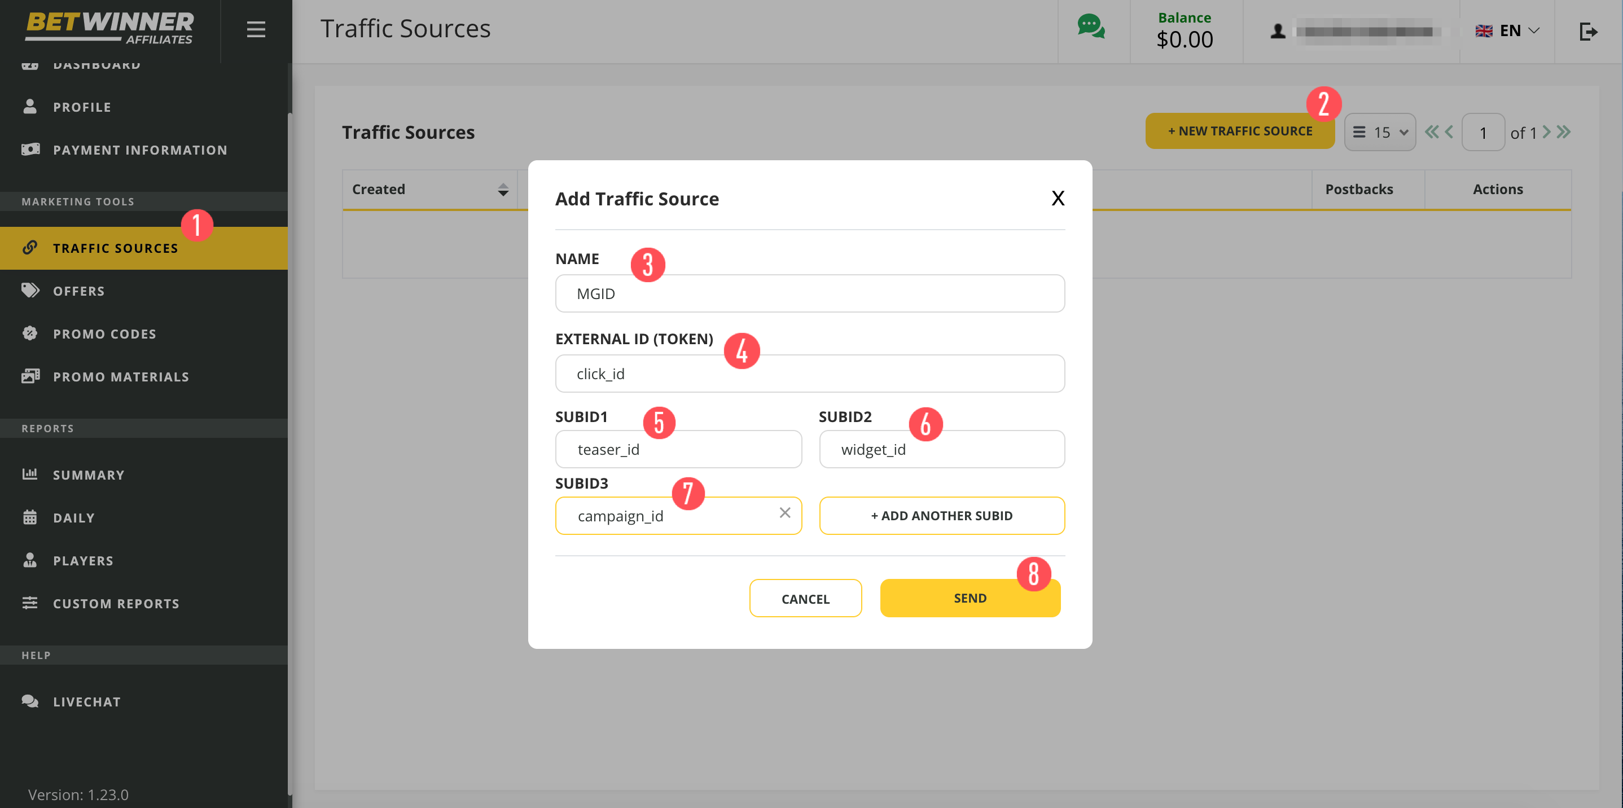The height and width of the screenshot is (808, 1623).
Task: Open Offers in the sidebar
Action: 79,291
